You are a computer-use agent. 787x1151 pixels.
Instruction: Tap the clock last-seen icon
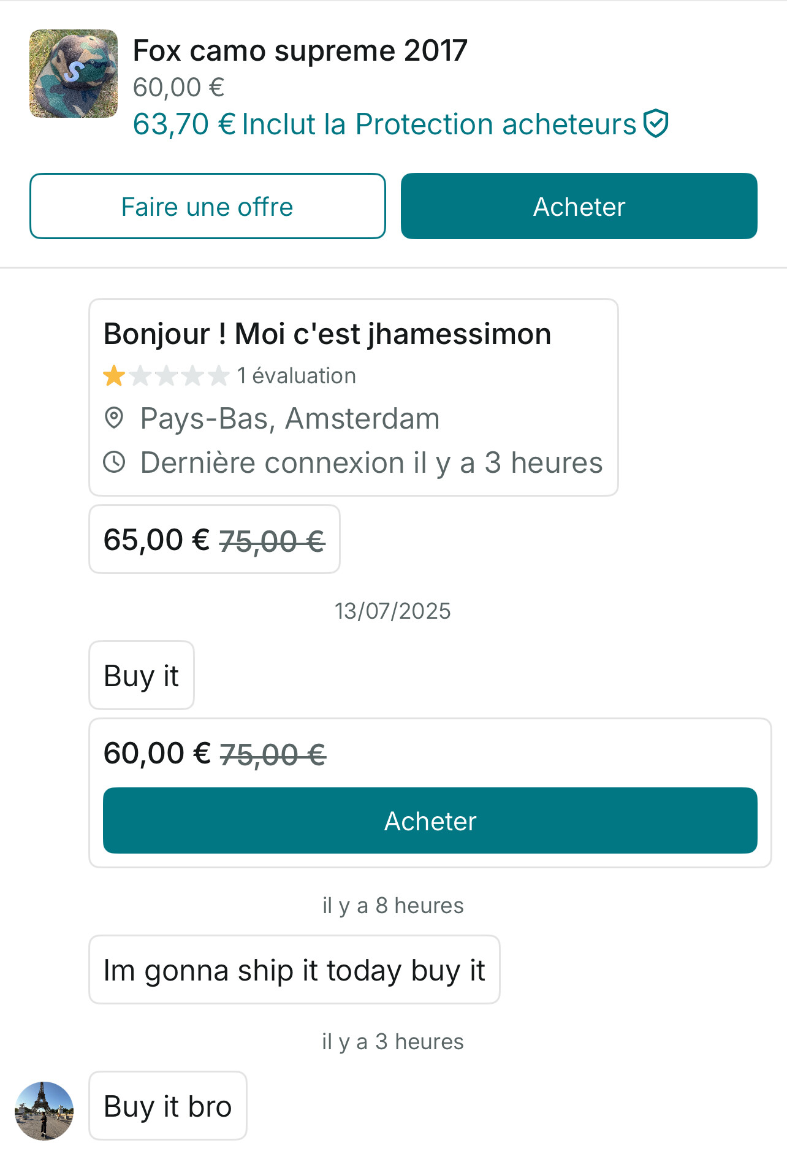114,462
